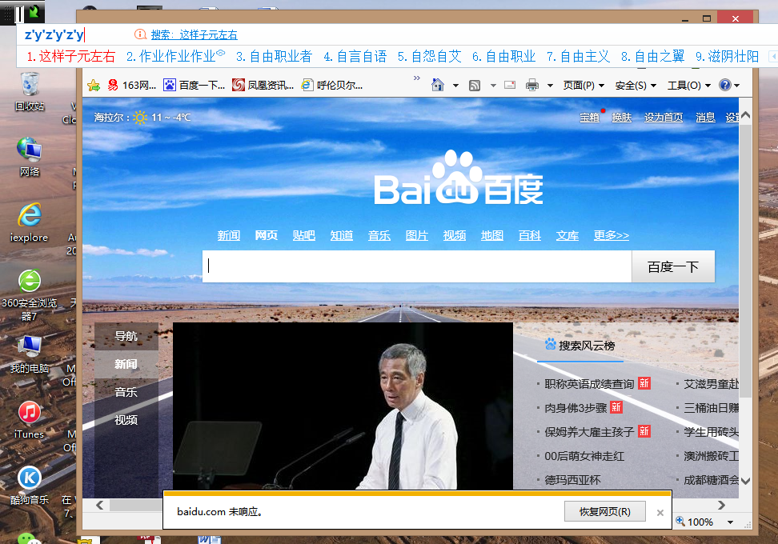Select the 贴吧 search category
The width and height of the screenshot is (778, 544).
[x=304, y=235]
